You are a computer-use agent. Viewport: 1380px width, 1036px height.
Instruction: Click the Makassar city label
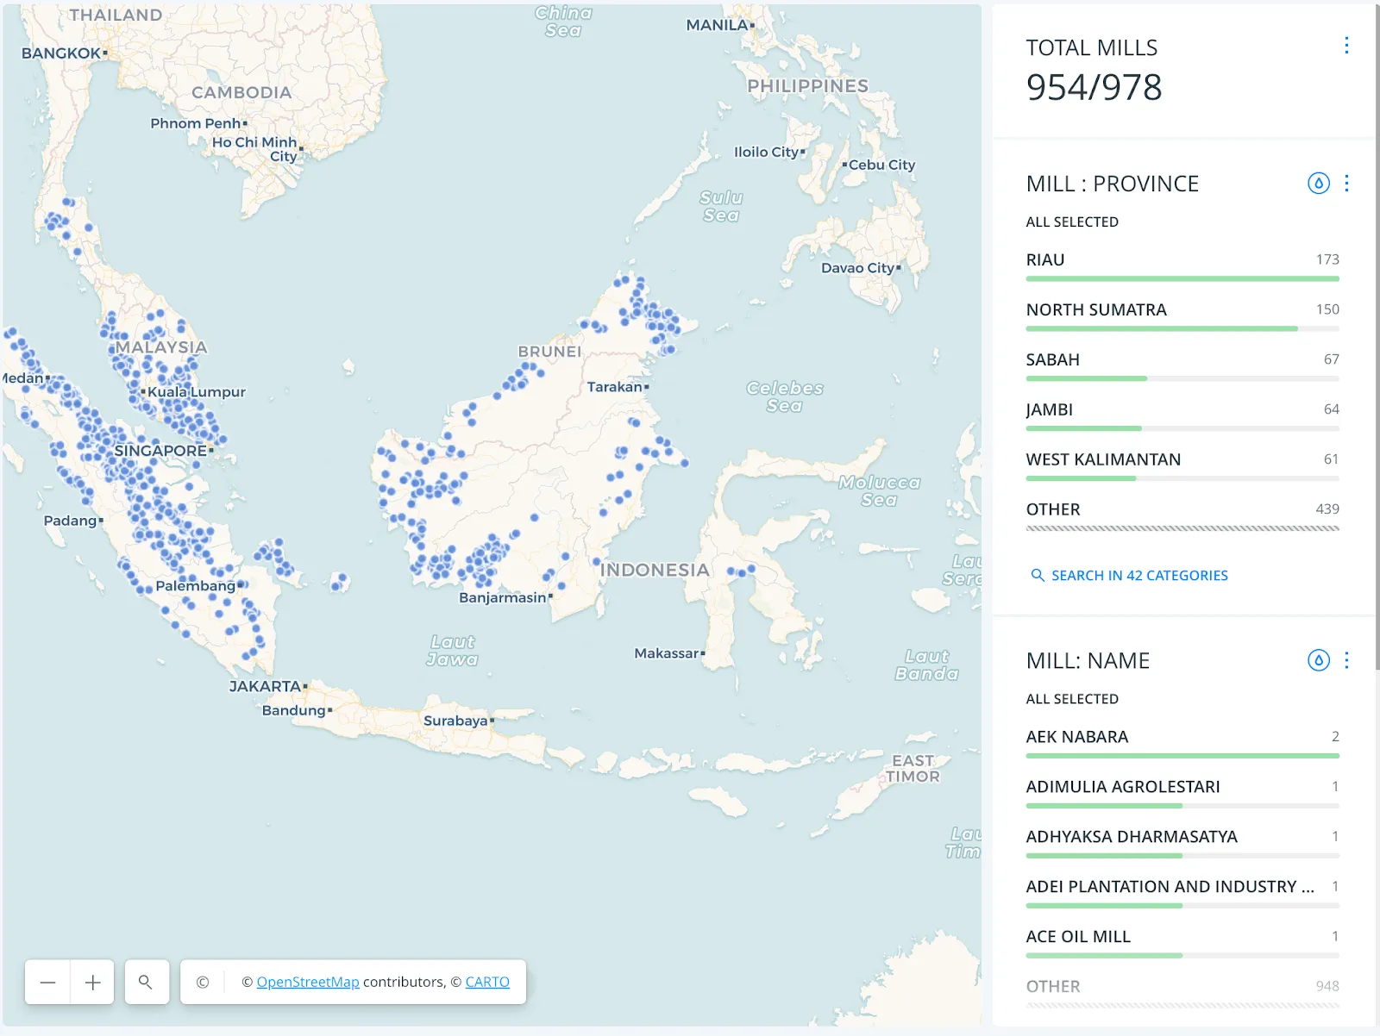coord(667,653)
